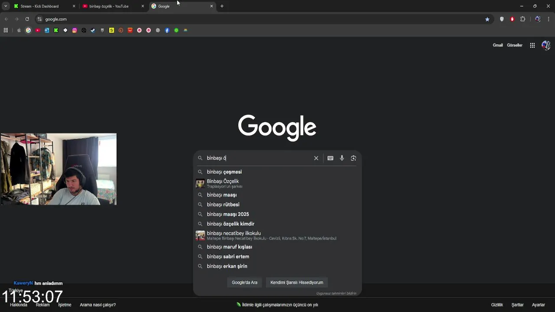Image resolution: width=555 pixels, height=312 pixels.
Task: Expand the tab search dropdown arrow
Action: pyautogui.click(x=6, y=6)
